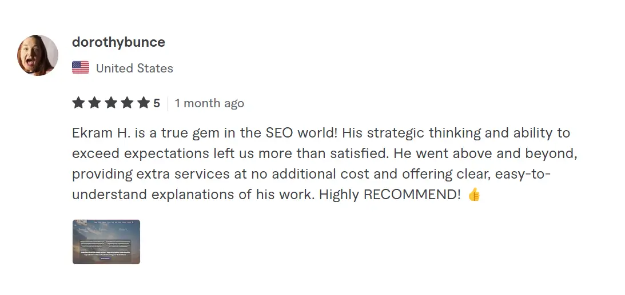Click the first rating star
Viewport: 625px width, 295px height.
[78, 103]
